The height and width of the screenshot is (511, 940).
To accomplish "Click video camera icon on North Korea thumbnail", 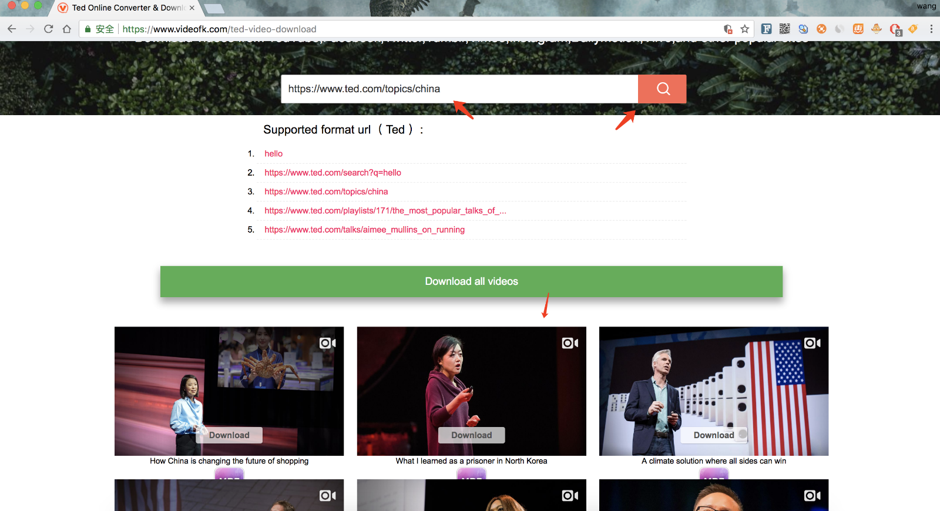I will [570, 343].
